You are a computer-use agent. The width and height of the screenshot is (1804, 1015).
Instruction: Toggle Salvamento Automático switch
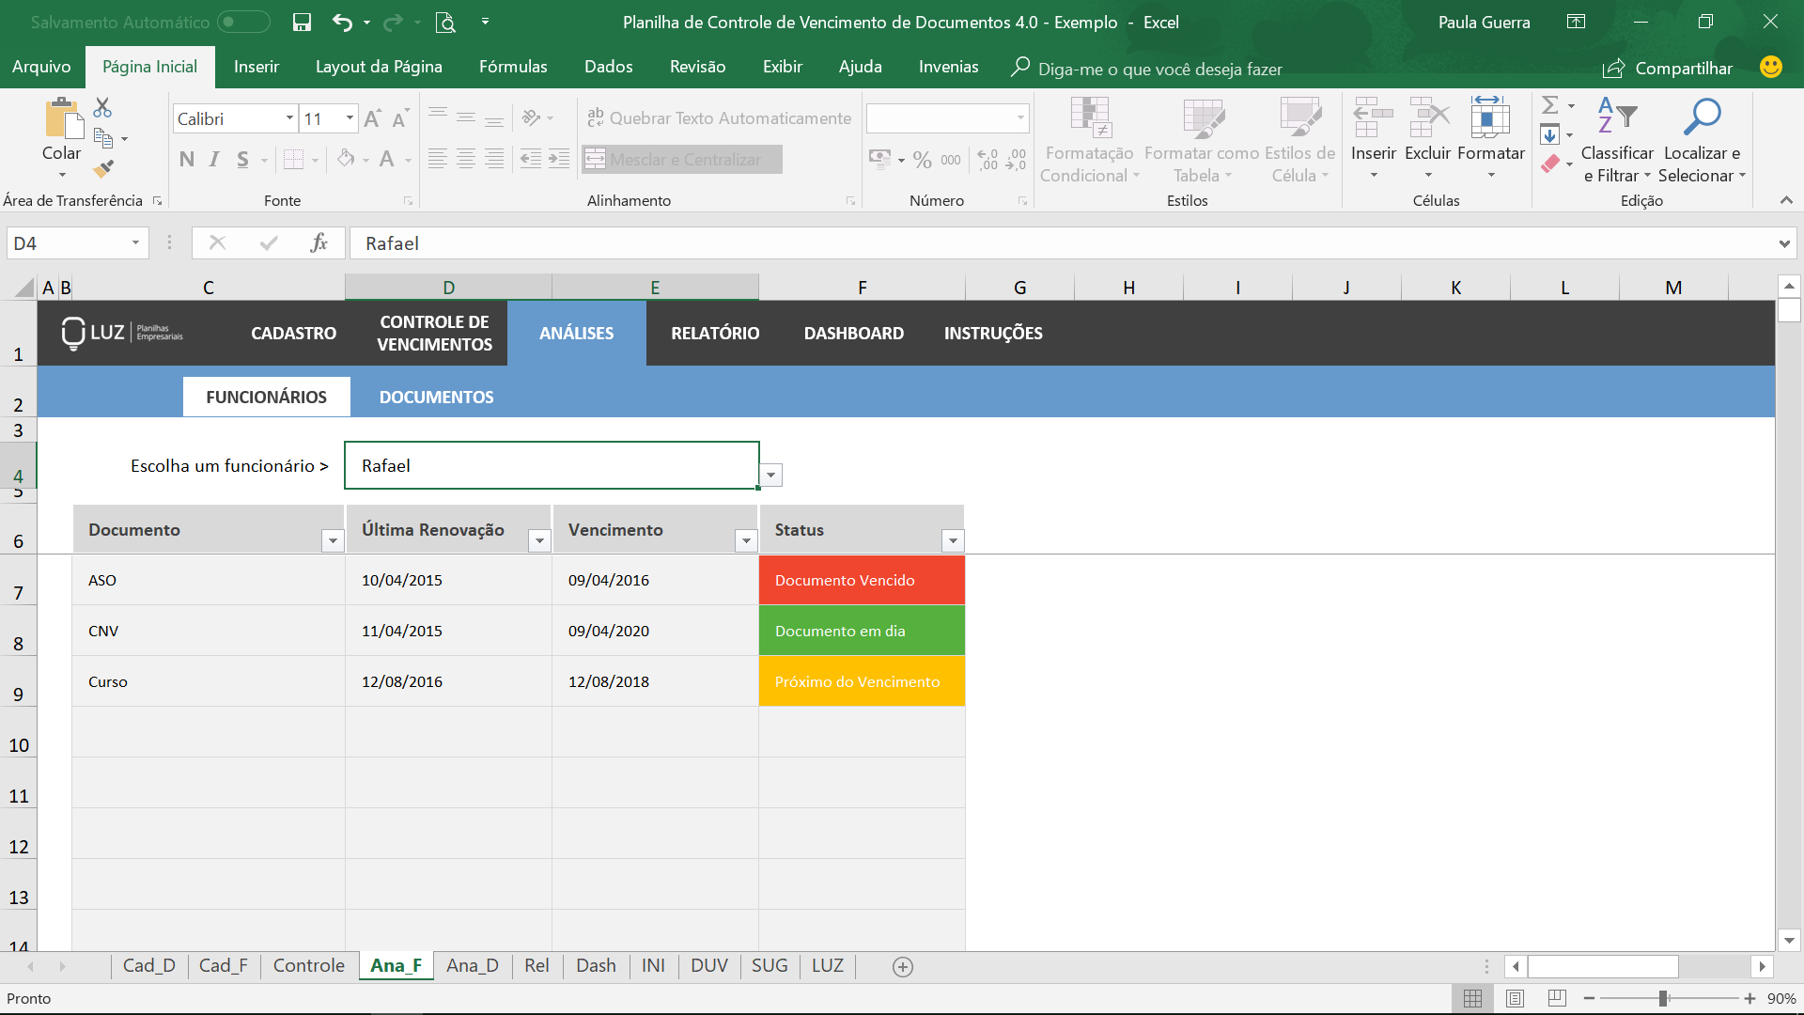pyautogui.click(x=242, y=22)
